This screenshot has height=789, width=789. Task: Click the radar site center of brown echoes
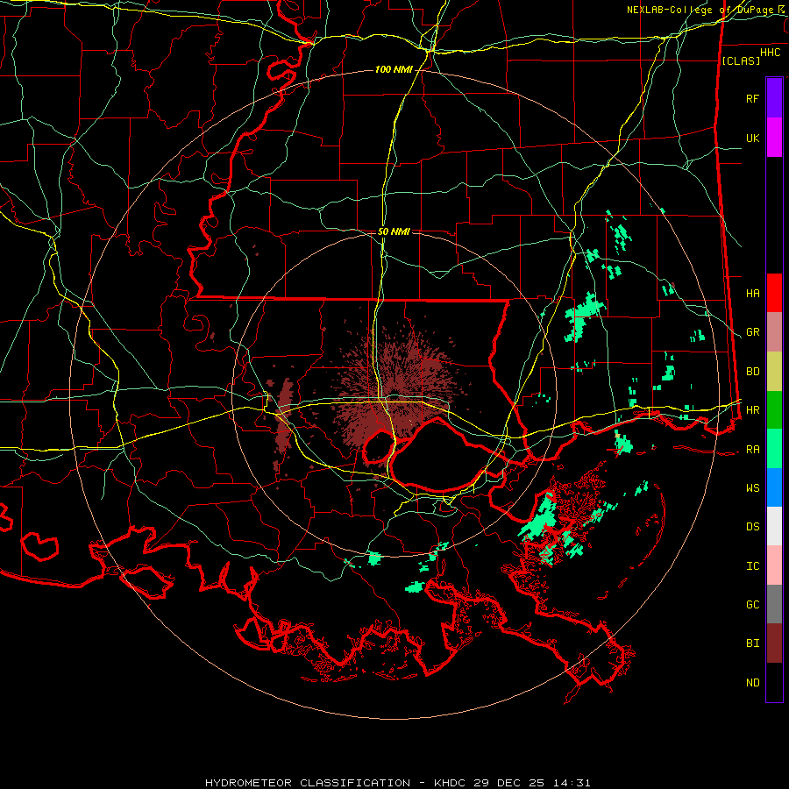[395, 394]
